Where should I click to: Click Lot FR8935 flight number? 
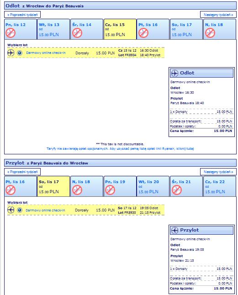coord(127,213)
